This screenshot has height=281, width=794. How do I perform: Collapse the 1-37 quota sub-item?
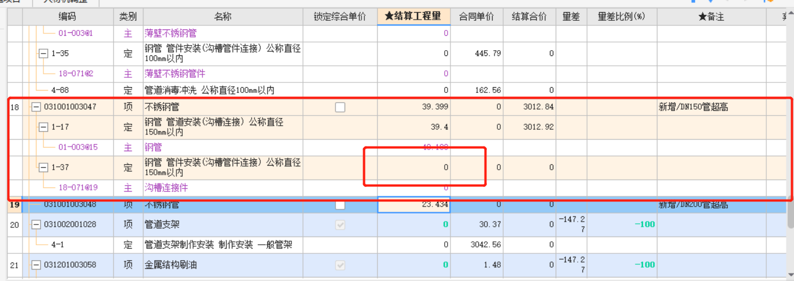[43, 167]
